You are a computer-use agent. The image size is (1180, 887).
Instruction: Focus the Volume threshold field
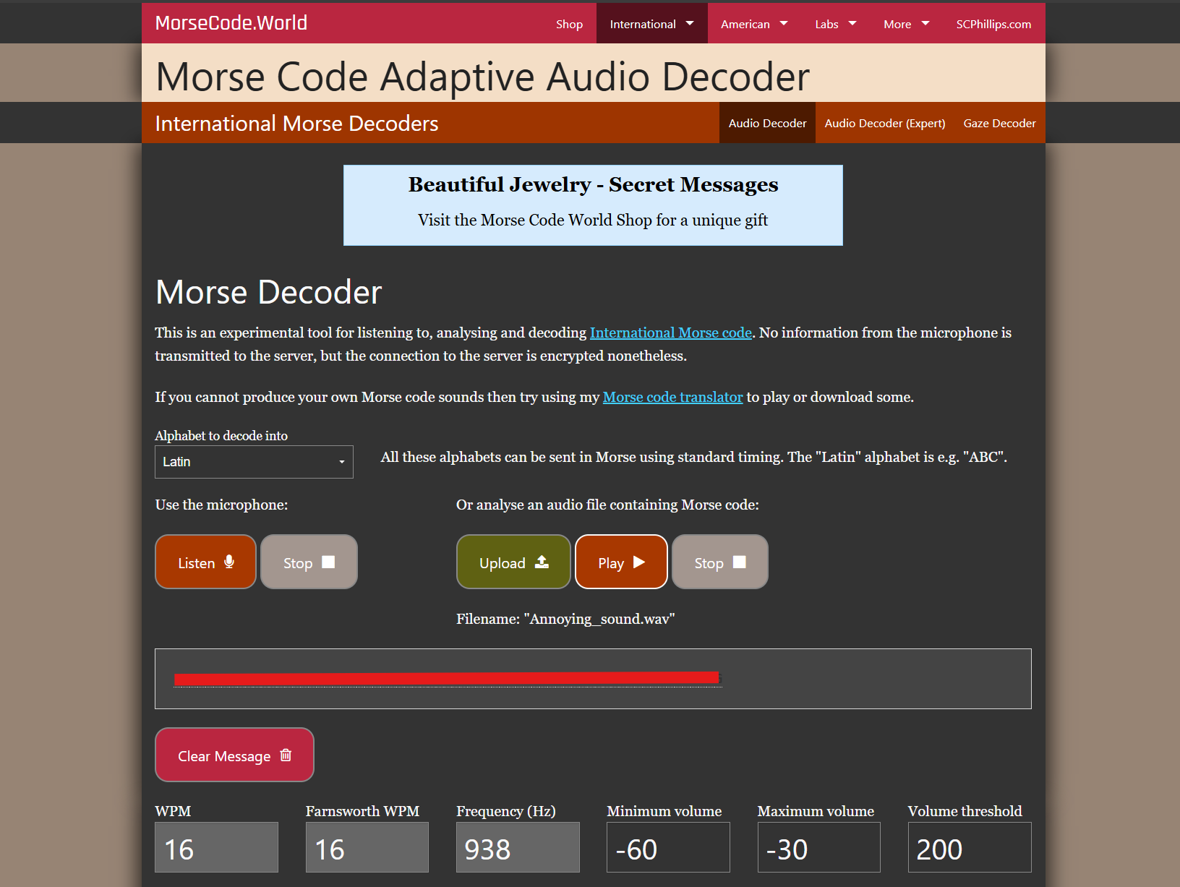(969, 847)
